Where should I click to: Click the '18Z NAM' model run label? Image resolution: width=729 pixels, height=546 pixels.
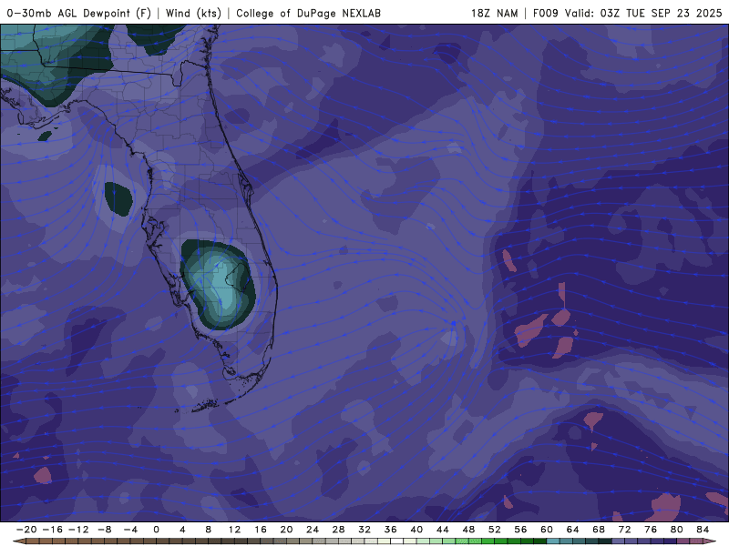pyautogui.click(x=494, y=13)
